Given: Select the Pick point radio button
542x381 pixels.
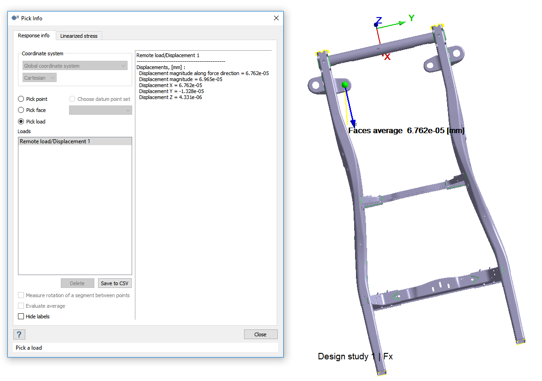Looking at the screenshot, I should [x=21, y=99].
